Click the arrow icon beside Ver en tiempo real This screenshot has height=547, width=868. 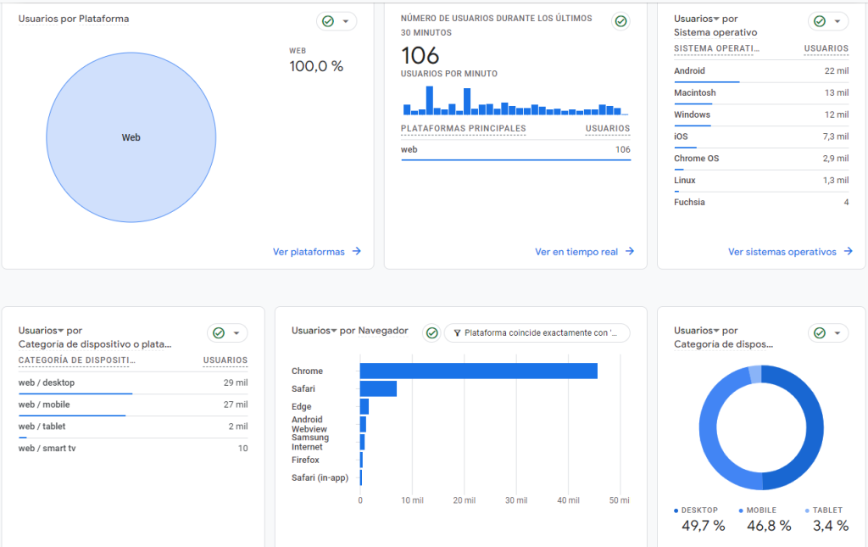pos(629,252)
